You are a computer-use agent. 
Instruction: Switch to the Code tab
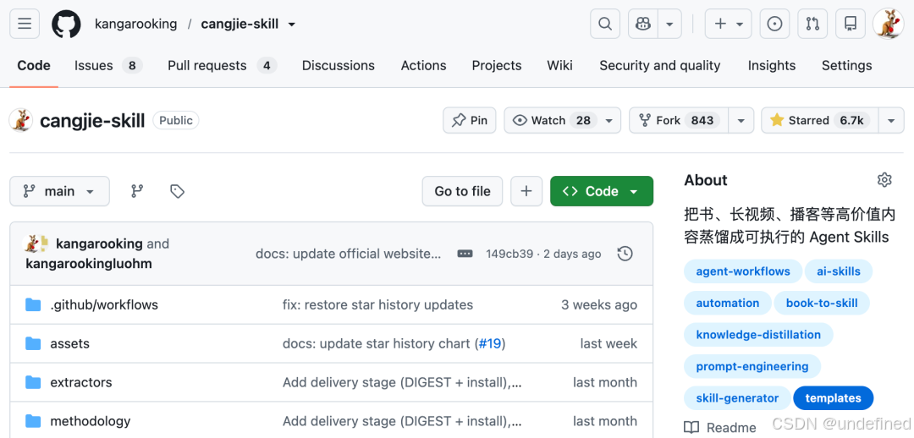click(x=34, y=65)
